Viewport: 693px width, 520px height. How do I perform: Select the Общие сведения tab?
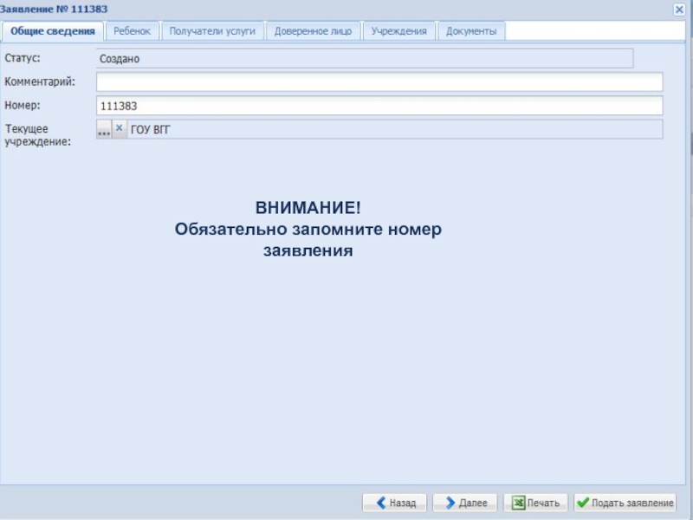coord(53,31)
